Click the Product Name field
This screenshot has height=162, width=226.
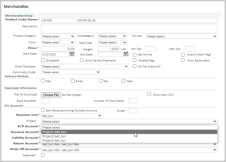pos(147,20)
